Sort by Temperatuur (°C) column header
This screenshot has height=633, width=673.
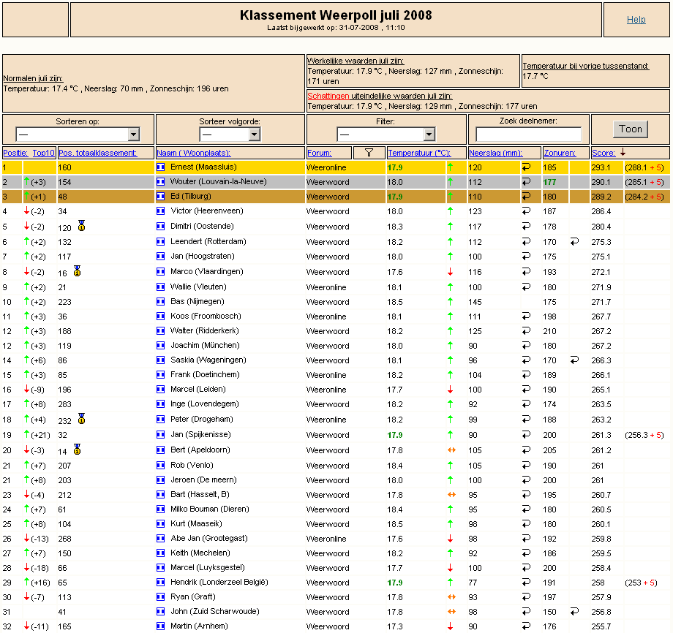419,153
